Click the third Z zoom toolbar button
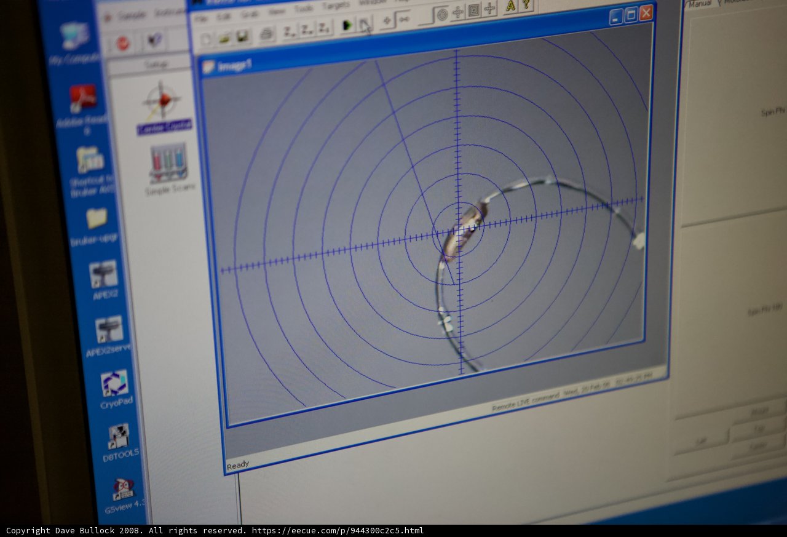The image size is (787, 537). (324, 28)
